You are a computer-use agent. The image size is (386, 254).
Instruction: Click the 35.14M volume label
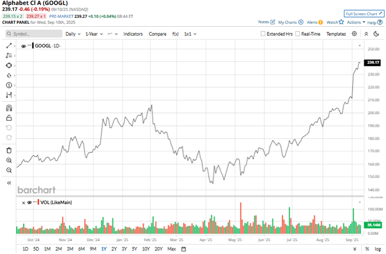click(373, 225)
